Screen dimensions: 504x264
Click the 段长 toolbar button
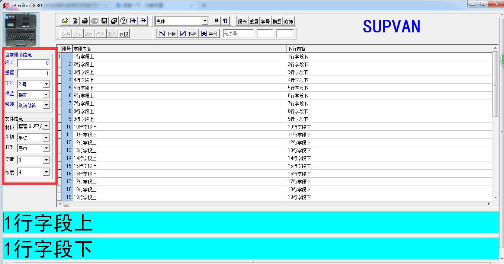coord(242,22)
